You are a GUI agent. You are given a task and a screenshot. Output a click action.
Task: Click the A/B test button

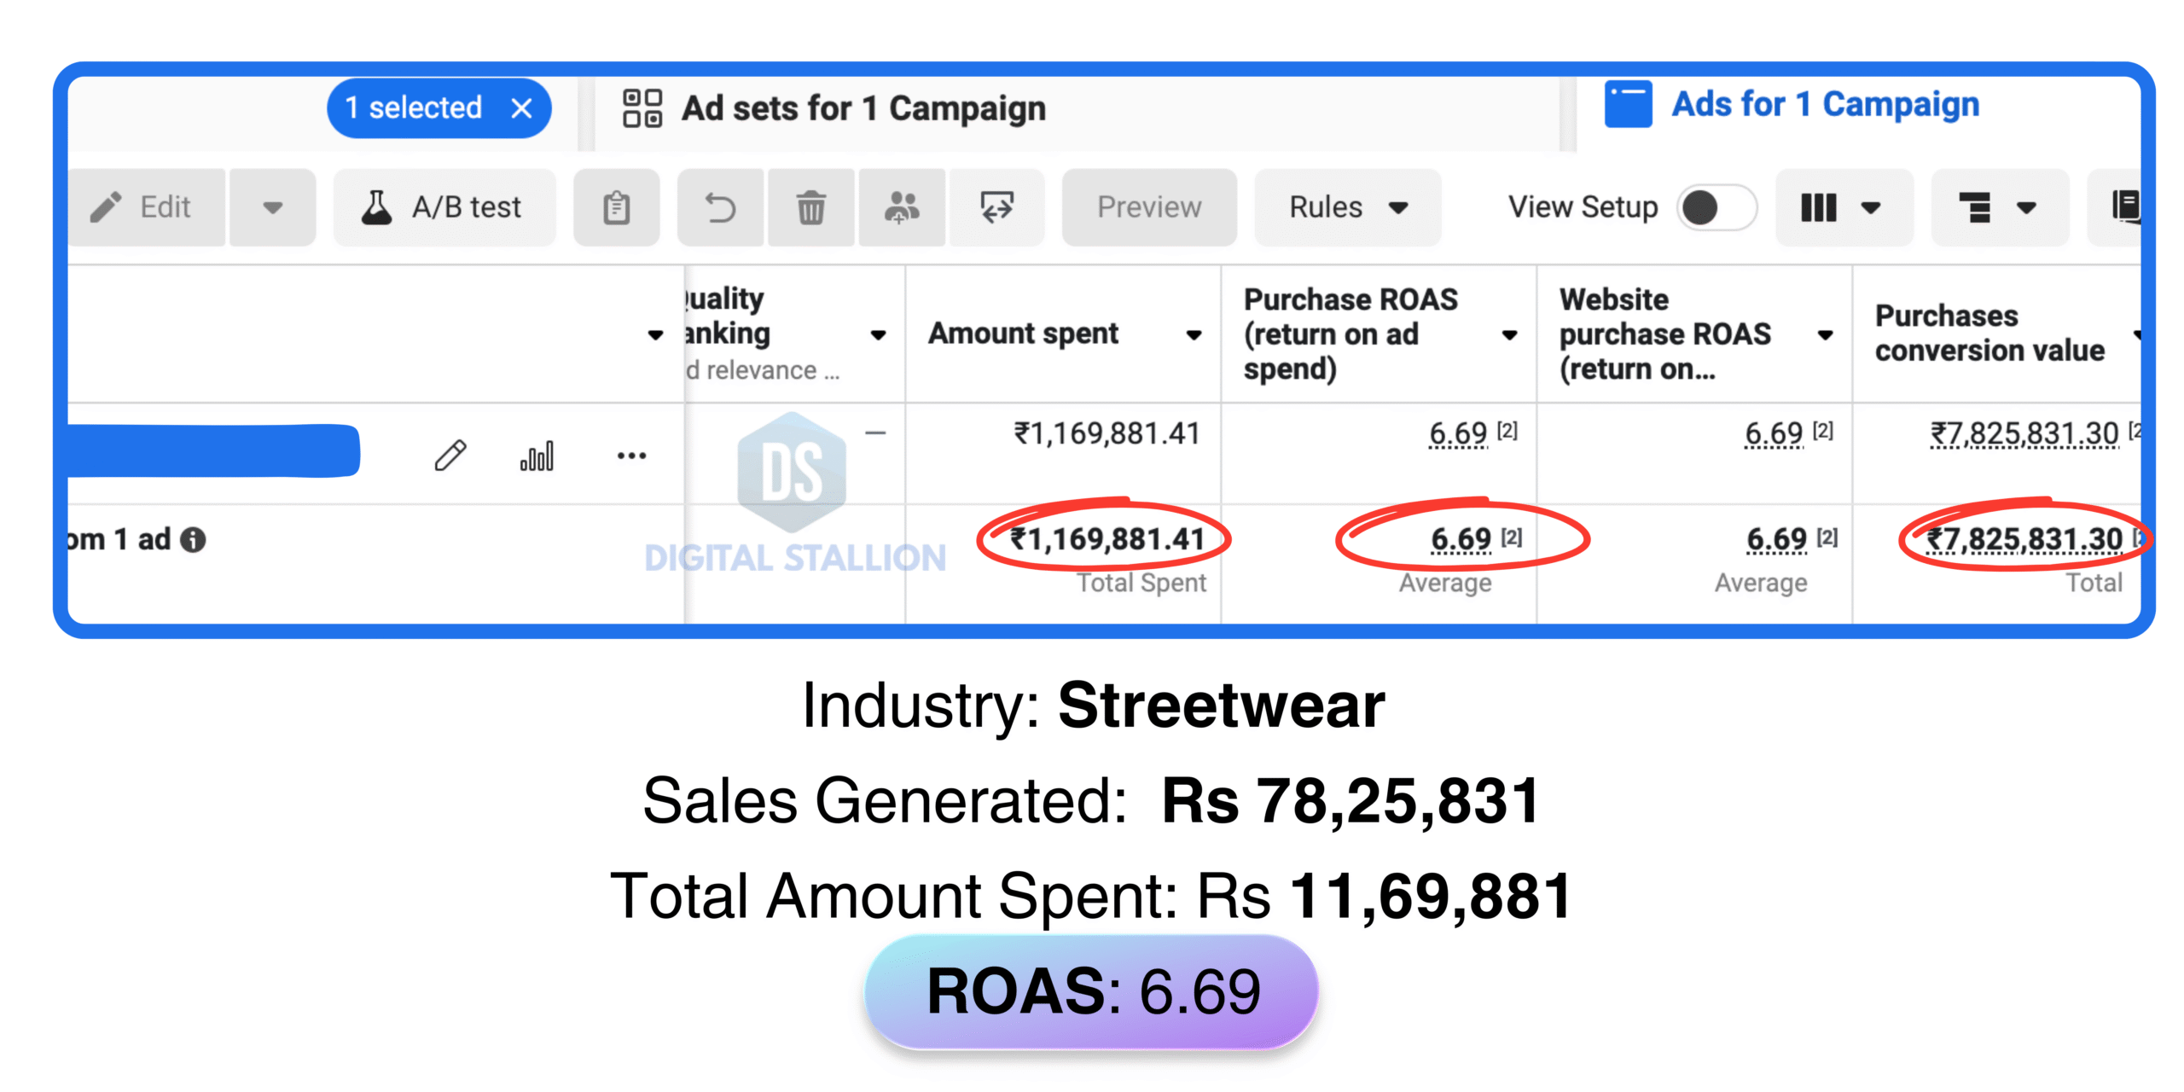(442, 207)
